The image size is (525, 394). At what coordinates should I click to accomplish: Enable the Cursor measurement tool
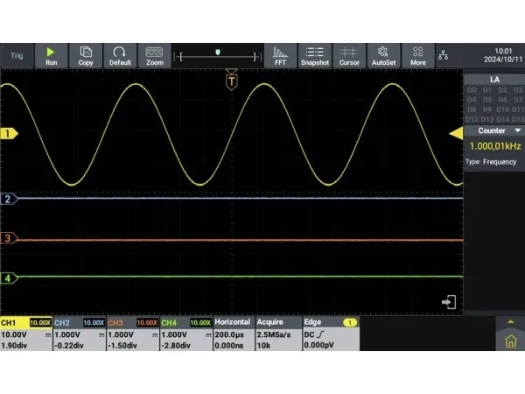coord(349,55)
